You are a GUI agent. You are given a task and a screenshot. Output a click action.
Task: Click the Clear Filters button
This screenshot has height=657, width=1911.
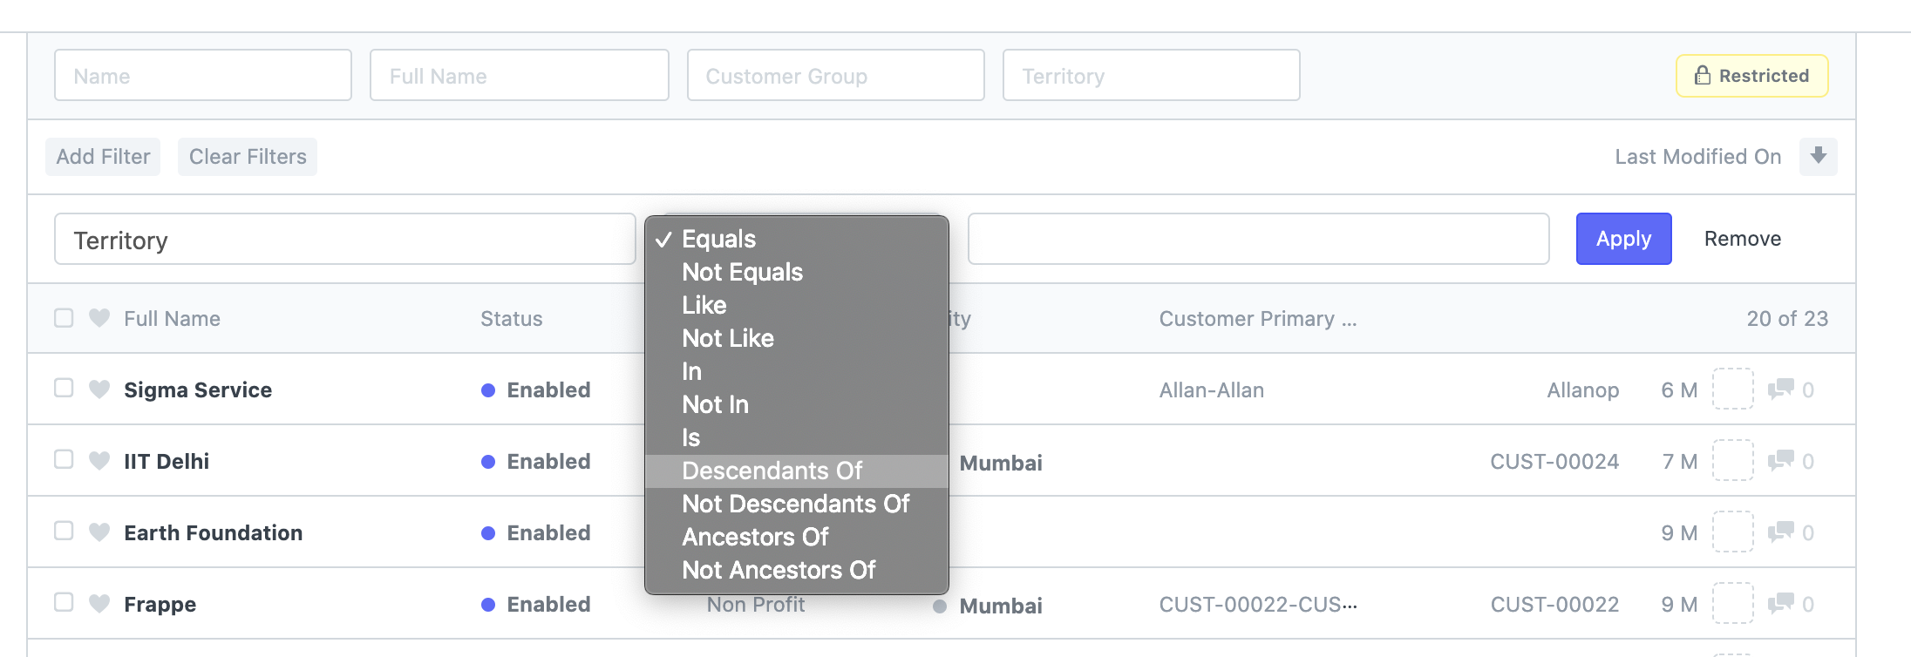248,157
